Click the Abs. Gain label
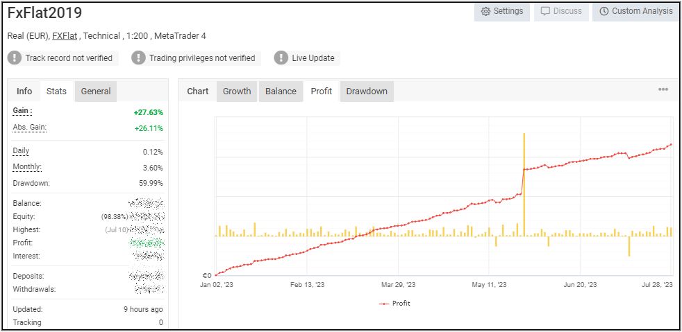 pyautogui.click(x=29, y=128)
